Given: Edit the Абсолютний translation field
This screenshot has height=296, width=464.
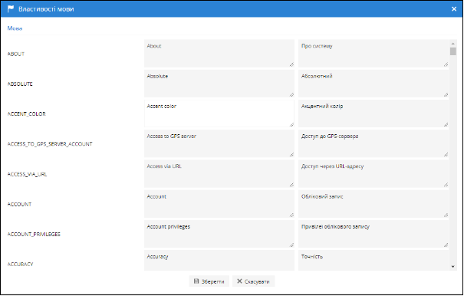Looking at the screenshot, I should [374, 84].
